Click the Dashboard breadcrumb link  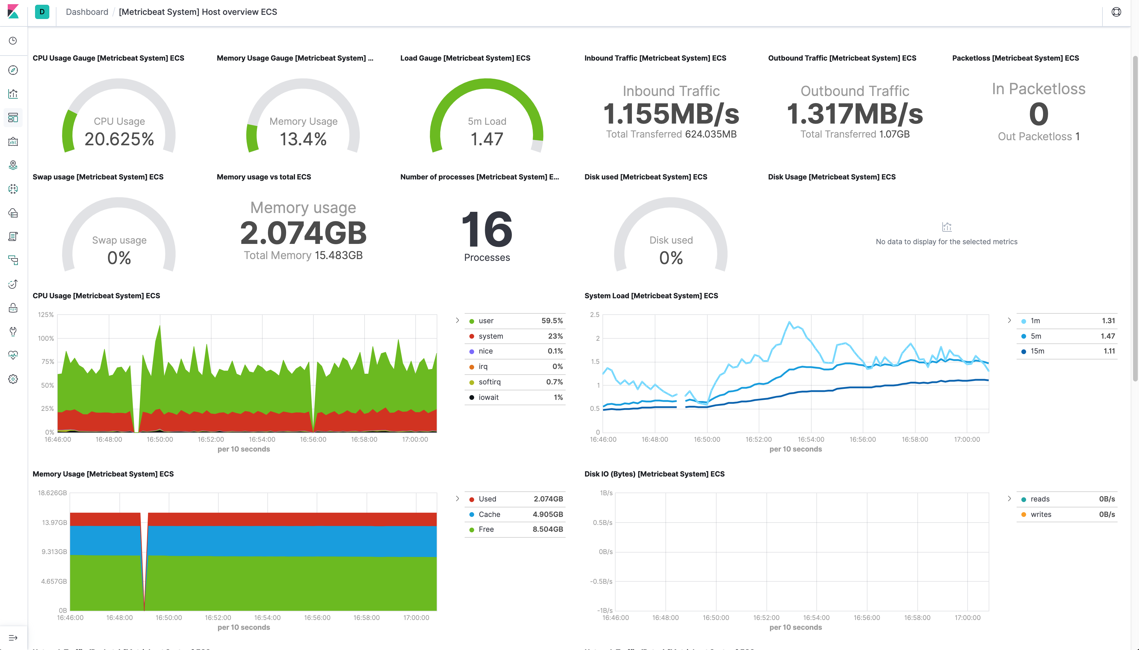pyautogui.click(x=87, y=12)
